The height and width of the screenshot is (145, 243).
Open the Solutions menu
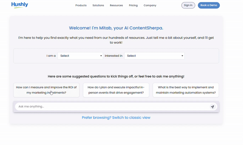point(98,5)
